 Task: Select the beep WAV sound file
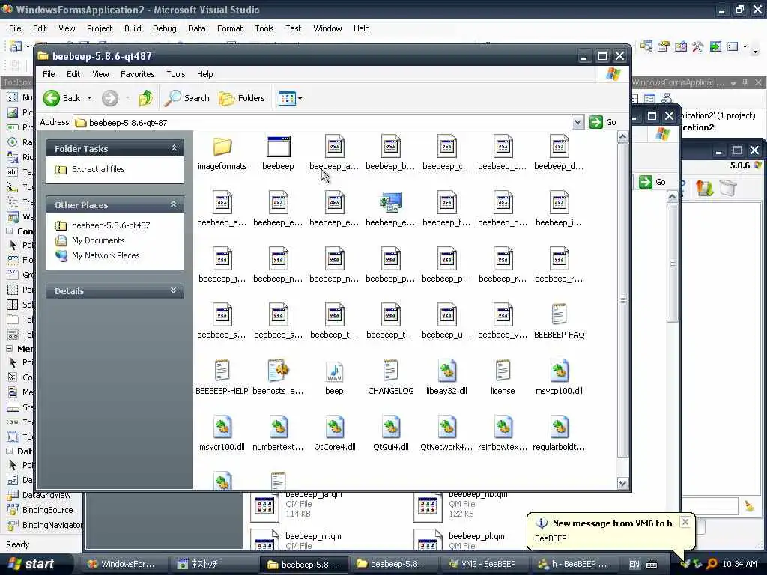click(334, 371)
